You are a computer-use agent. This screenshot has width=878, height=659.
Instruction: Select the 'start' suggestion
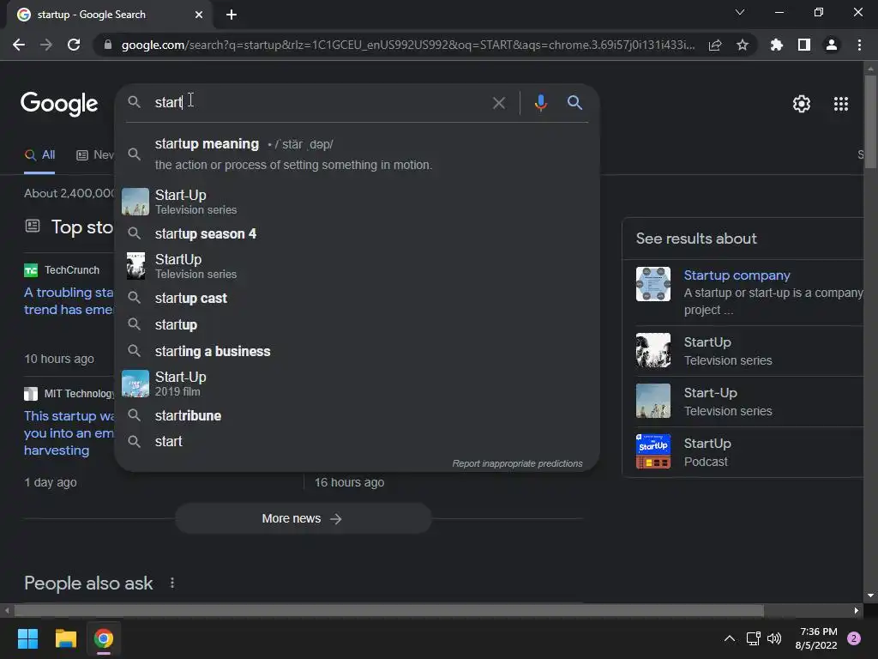coord(357,442)
